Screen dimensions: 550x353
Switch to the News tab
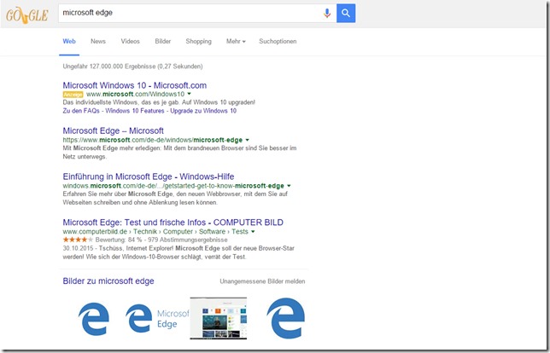pos(98,41)
